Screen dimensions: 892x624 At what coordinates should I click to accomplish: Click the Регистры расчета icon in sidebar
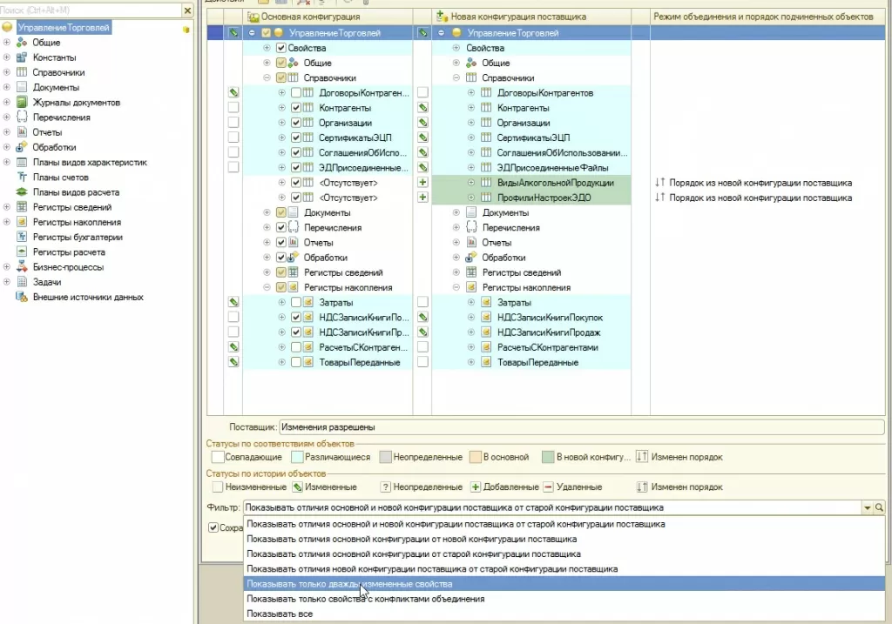pyautogui.click(x=22, y=252)
